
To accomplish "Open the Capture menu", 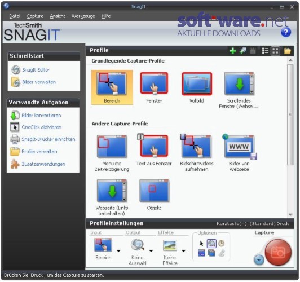I will pos(35,16).
